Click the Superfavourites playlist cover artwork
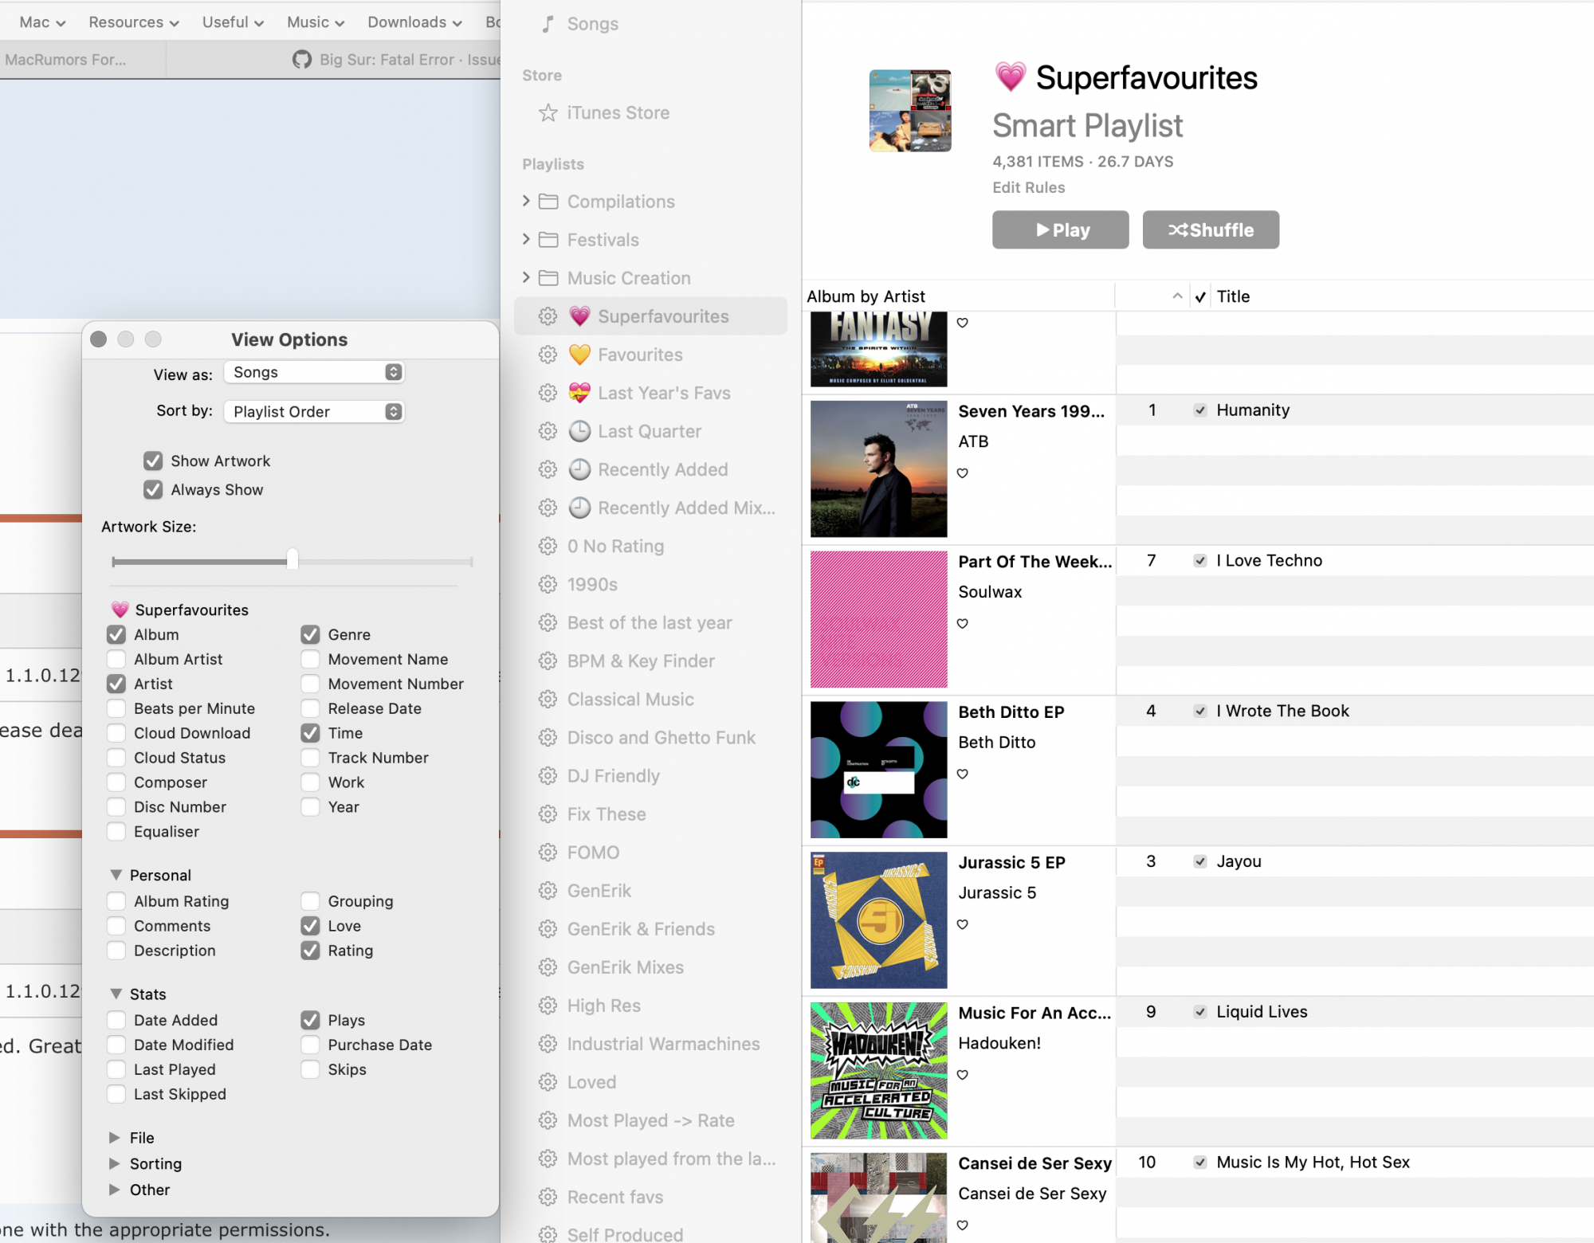 coord(910,111)
